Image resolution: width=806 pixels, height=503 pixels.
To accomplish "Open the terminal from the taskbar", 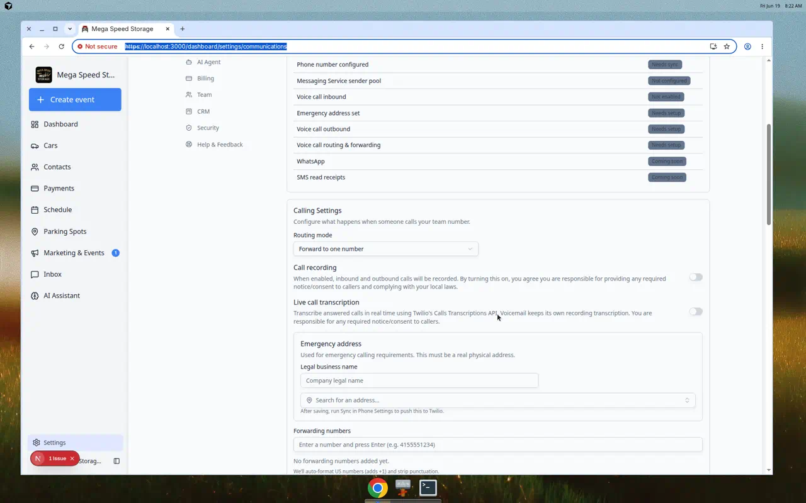I will (428, 488).
